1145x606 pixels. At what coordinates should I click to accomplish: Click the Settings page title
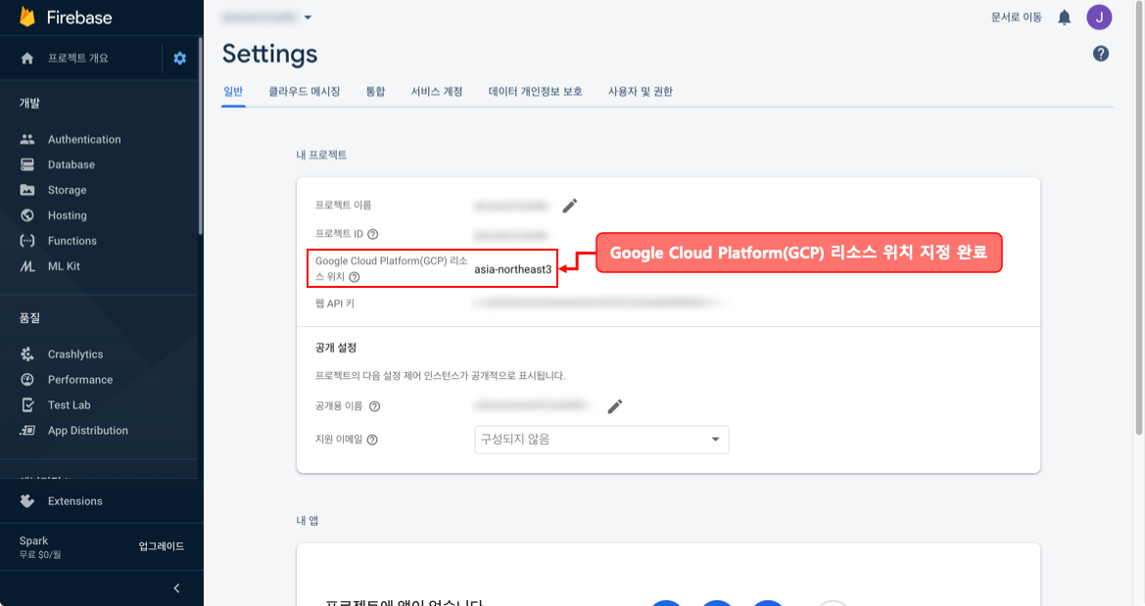coord(269,54)
